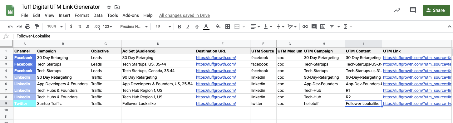The image size is (453, 123).
Task: Open the Format menu
Action: (x=82, y=15)
